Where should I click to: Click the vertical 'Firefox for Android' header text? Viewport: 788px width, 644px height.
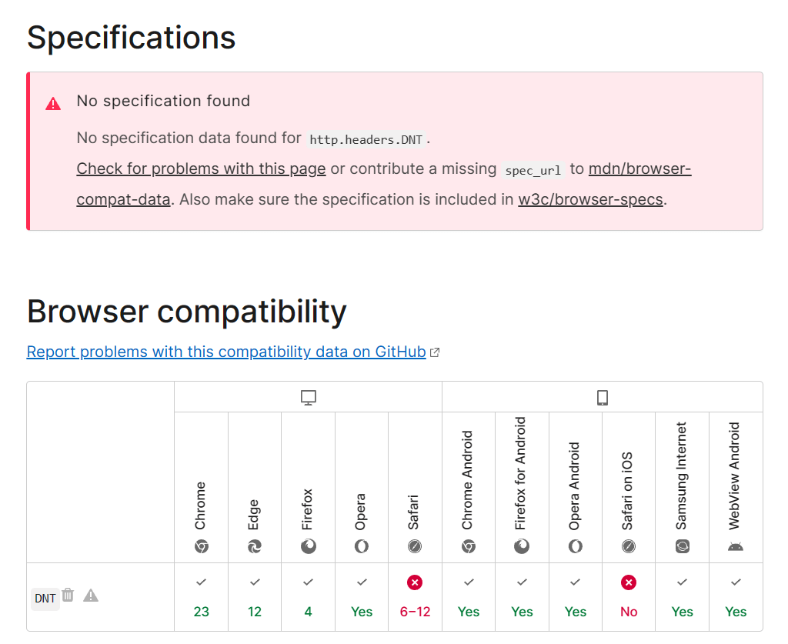[521, 473]
